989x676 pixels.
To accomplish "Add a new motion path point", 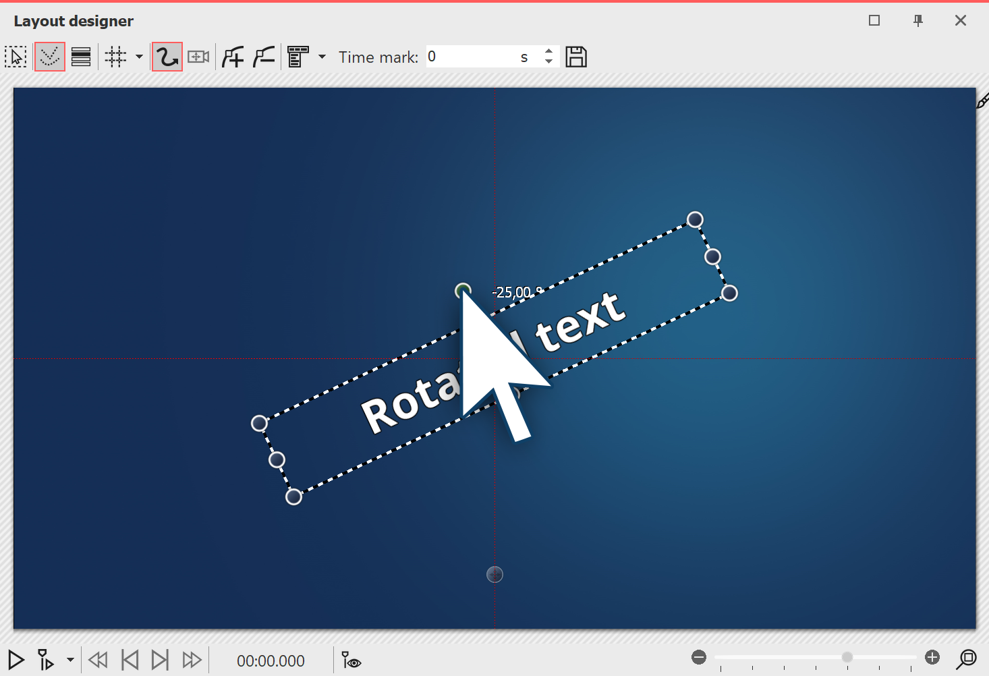I will pyautogui.click(x=233, y=56).
